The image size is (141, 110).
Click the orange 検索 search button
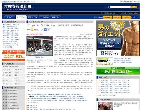coord(134,7)
